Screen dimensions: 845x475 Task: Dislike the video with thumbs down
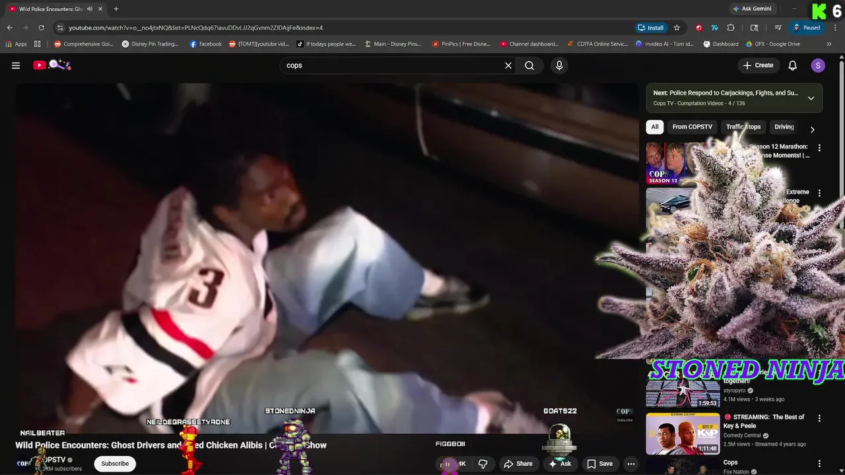point(483,464)
